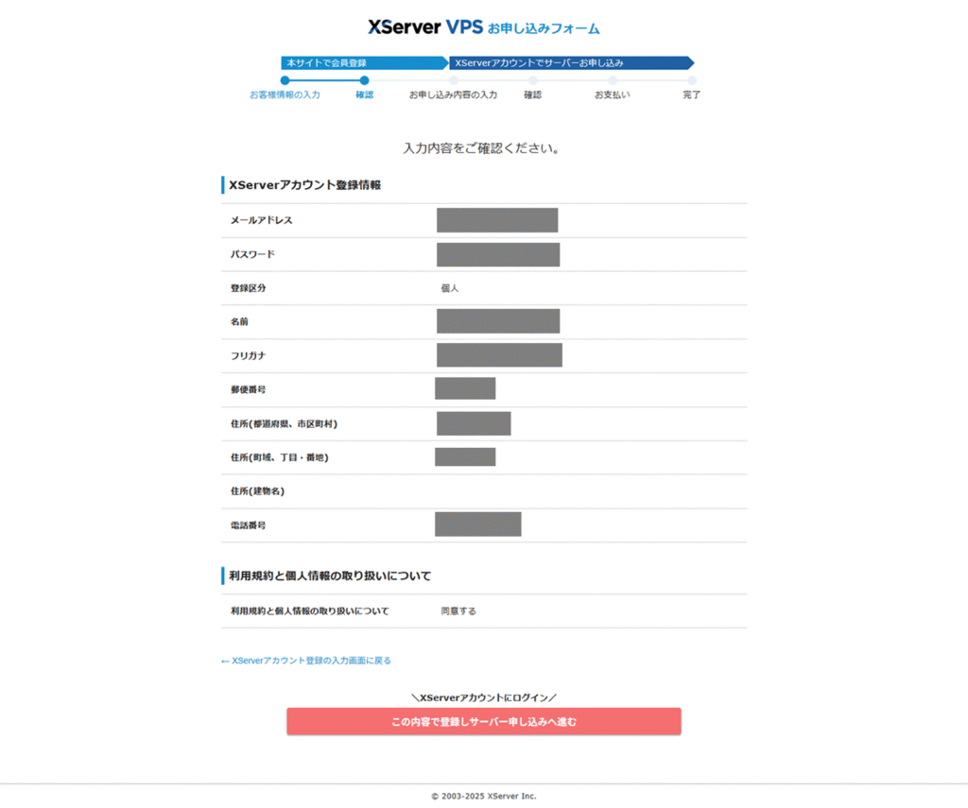Click the masked パスワード value
The width and height of the screenshot is (968, 808).
(498, 254)
